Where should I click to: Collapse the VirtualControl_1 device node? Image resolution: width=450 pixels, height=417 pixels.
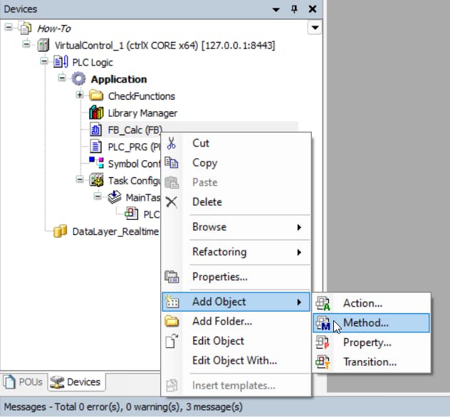[x=26, y=45]
